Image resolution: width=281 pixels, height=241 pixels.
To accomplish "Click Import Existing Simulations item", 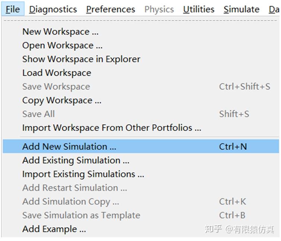I will point(83,174).
